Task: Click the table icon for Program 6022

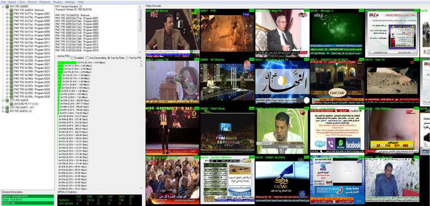Action: pos(11,67)
